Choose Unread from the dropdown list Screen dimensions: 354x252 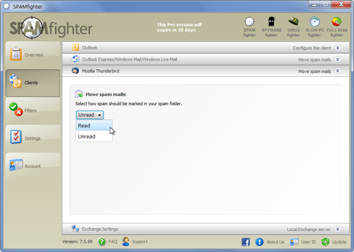coord(94,136)
